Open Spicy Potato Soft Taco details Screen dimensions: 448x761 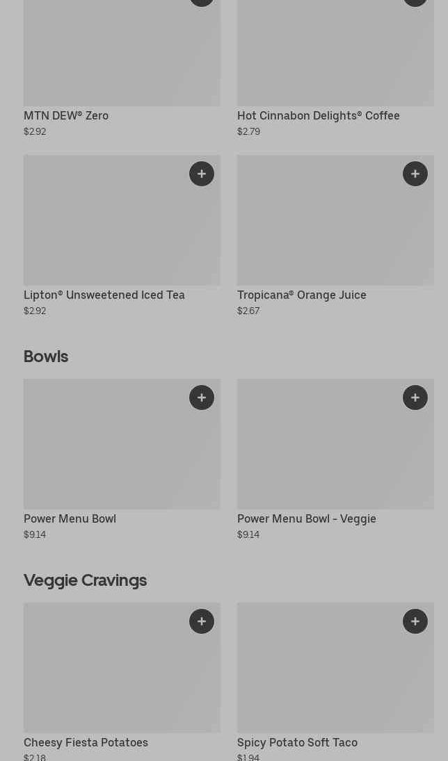pyautogui.click(x=297, y=743)
